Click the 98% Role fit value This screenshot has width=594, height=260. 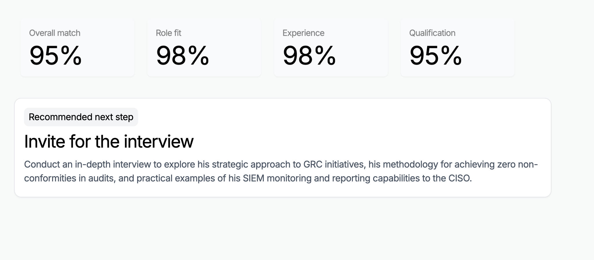click(182, 55)
